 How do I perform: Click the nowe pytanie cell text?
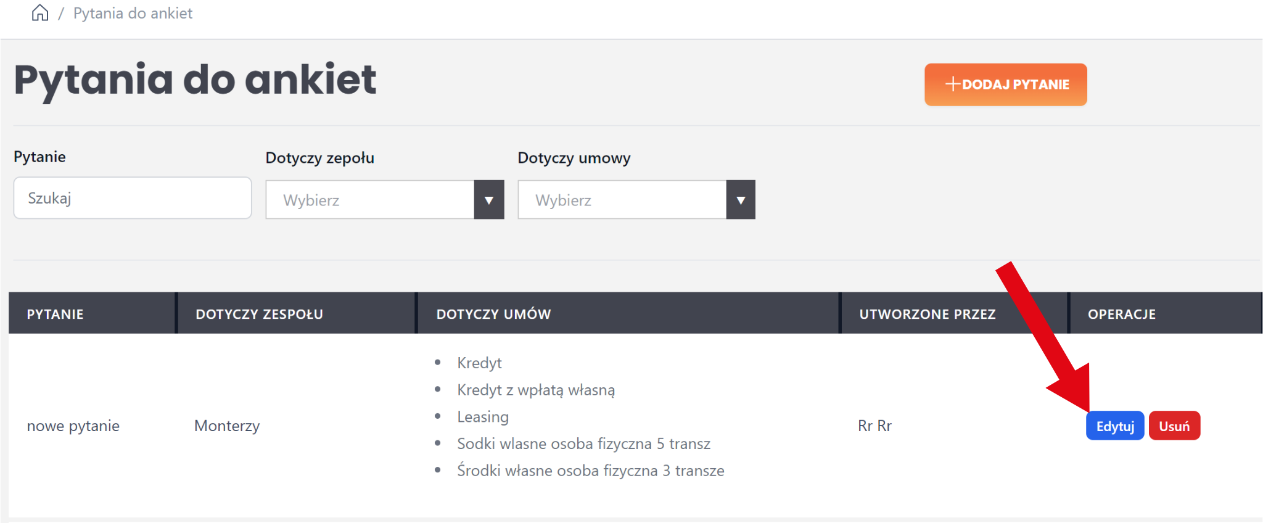click(x=73, y=426)
